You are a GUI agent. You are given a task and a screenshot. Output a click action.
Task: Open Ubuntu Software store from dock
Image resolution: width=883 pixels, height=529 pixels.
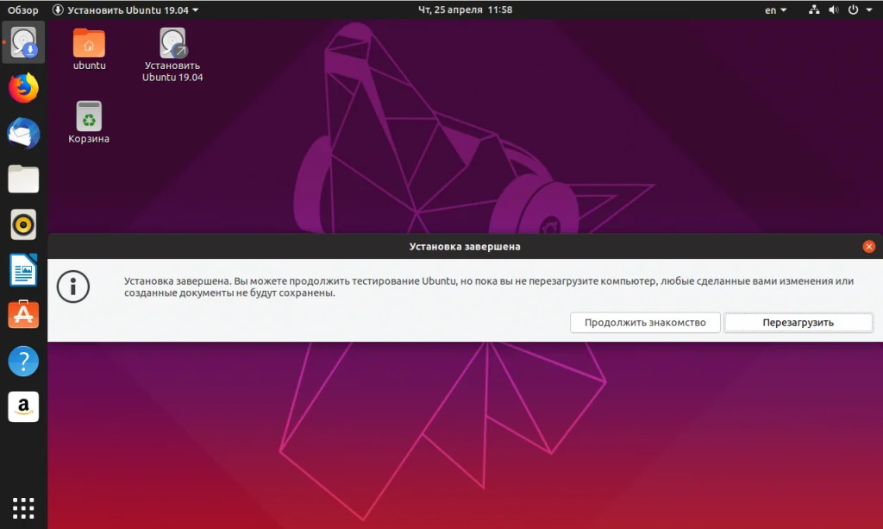pyautogui.click(x=23, y=314)
